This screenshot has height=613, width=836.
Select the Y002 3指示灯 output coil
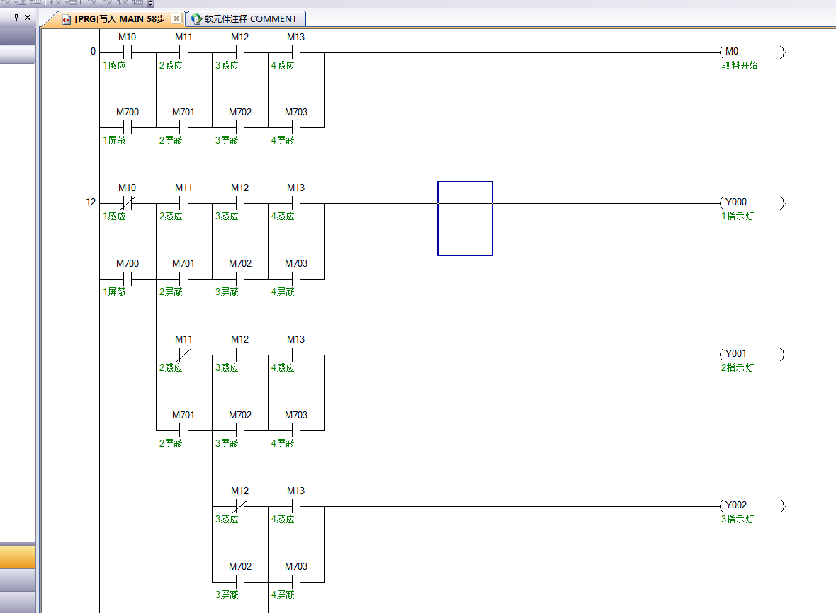click(x=751, y=506)
